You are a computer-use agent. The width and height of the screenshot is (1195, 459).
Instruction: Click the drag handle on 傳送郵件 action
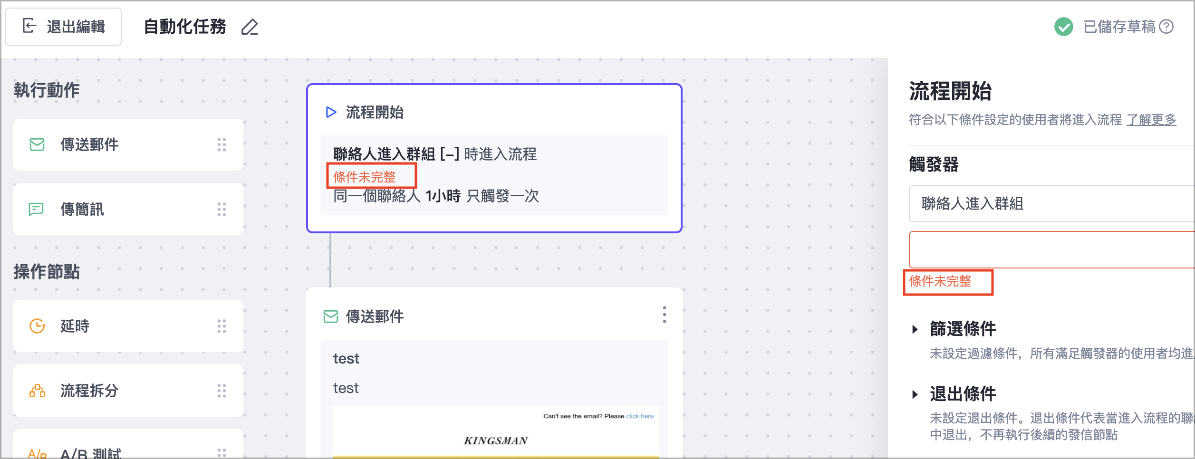222,144
